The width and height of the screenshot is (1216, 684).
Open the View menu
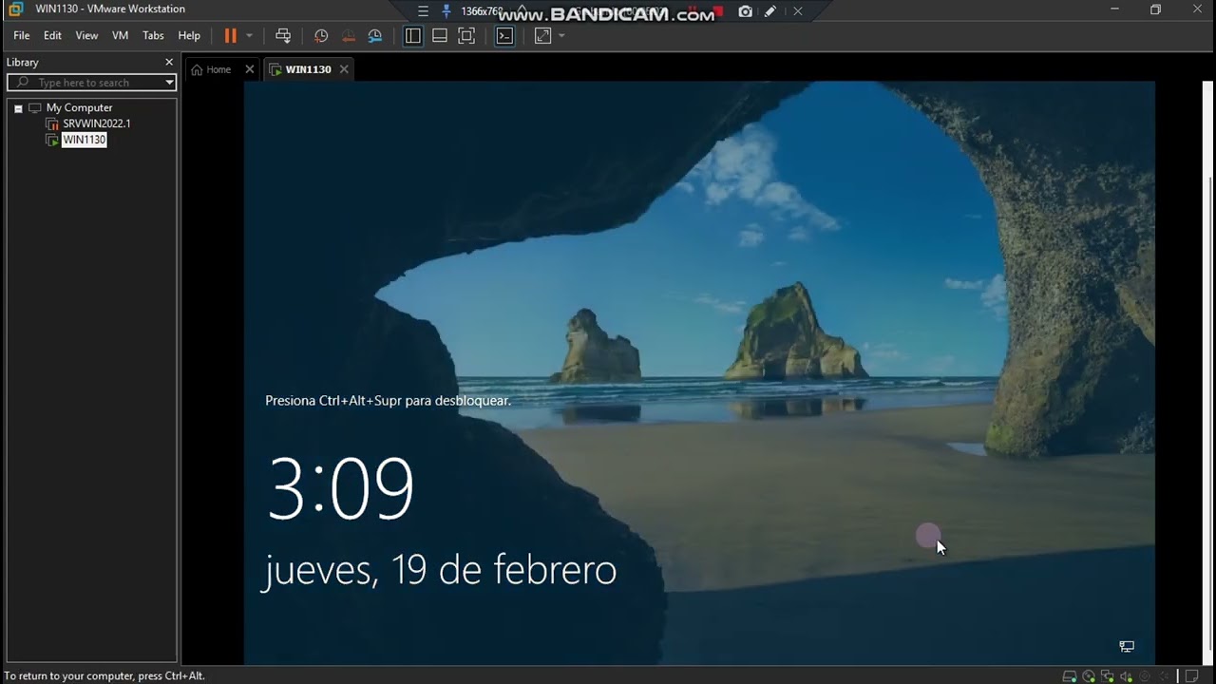point(86,35)
